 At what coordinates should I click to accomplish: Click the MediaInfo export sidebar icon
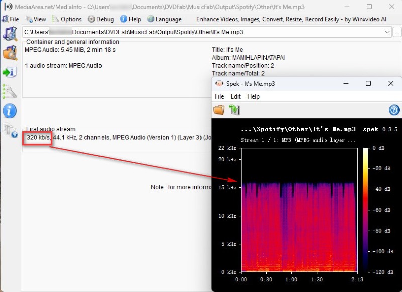pyautogui.click(x=10, y=72)
